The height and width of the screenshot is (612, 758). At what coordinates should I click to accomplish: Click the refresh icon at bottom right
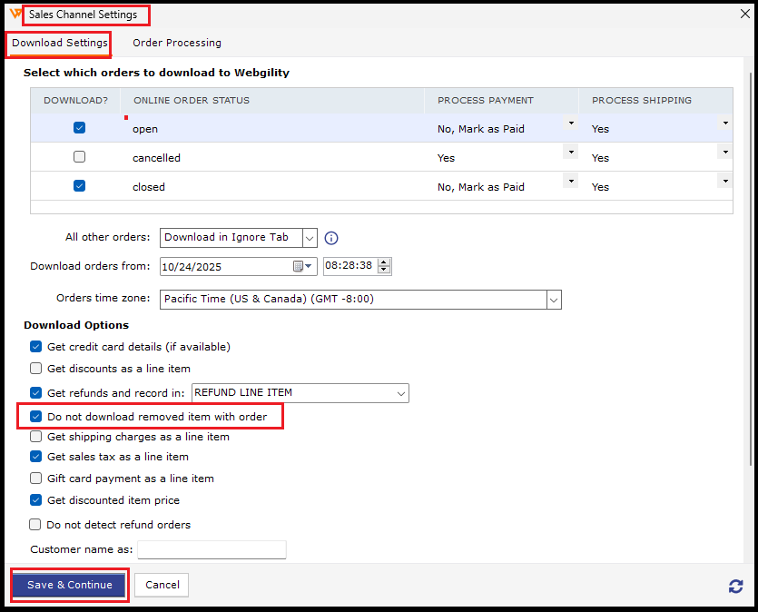point(735,587)
